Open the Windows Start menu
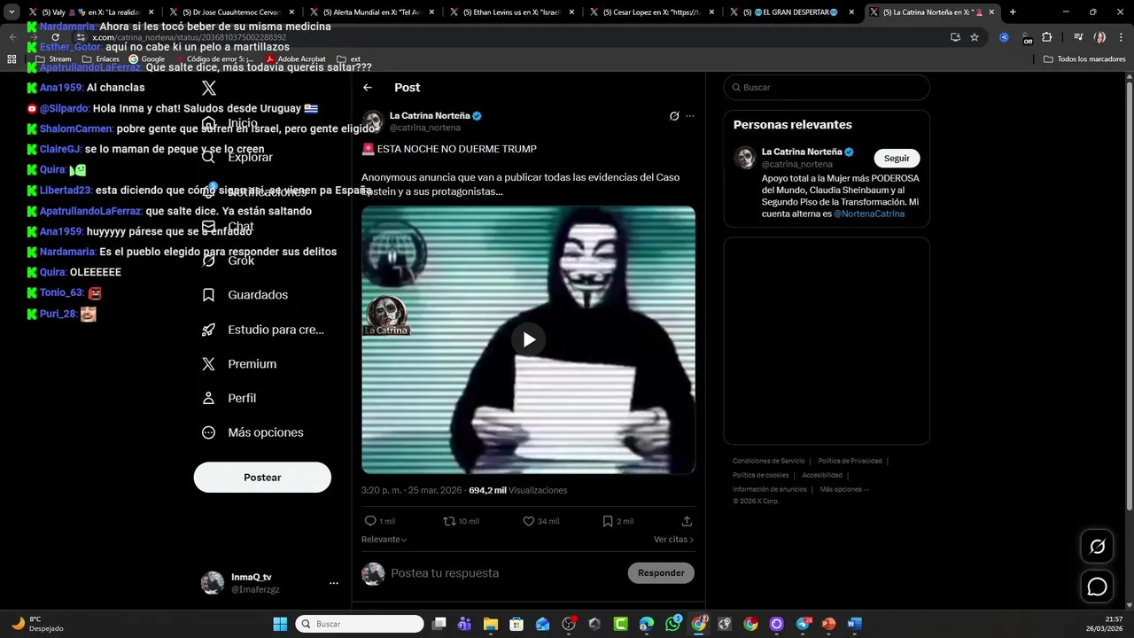 [280, 624]
